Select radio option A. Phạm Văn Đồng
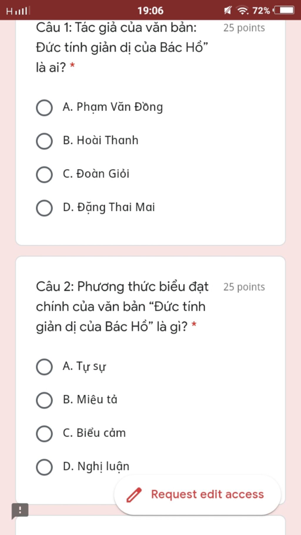Image resolution: width=301 pixels, height=535 pixels. (x=44, y=107)
